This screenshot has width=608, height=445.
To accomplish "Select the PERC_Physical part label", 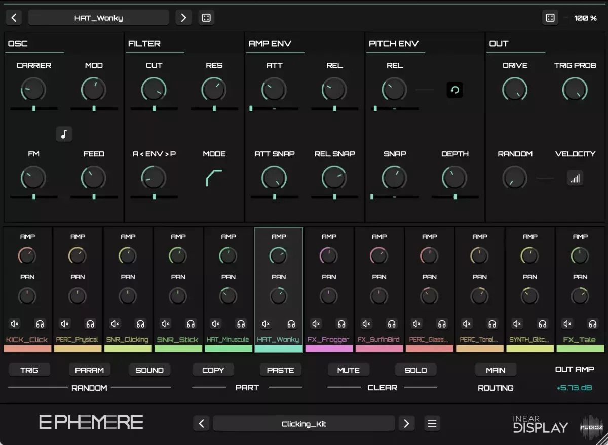I will tap(78, 340).
